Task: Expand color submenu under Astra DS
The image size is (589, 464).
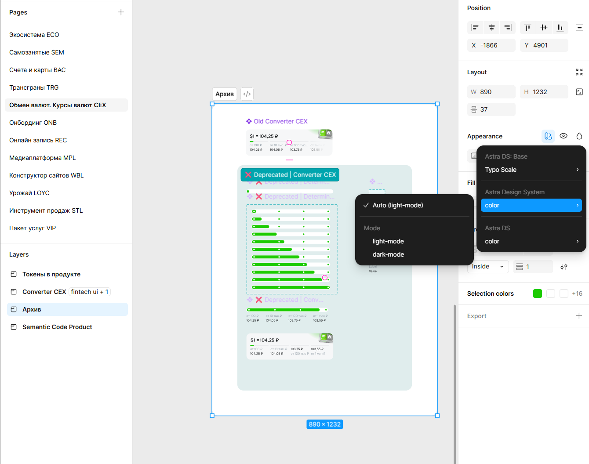Action: tap(531, 241)
